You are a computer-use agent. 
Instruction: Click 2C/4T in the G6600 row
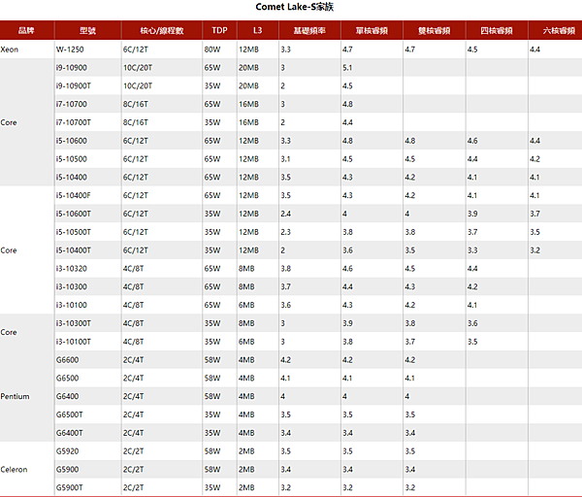[x=133, y=360]
